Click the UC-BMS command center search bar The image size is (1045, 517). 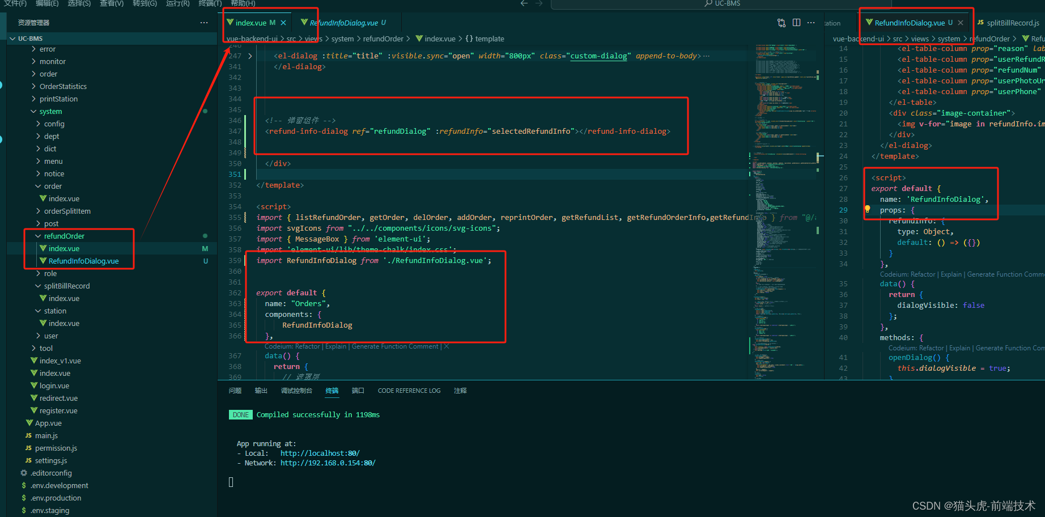click(723, 4)
